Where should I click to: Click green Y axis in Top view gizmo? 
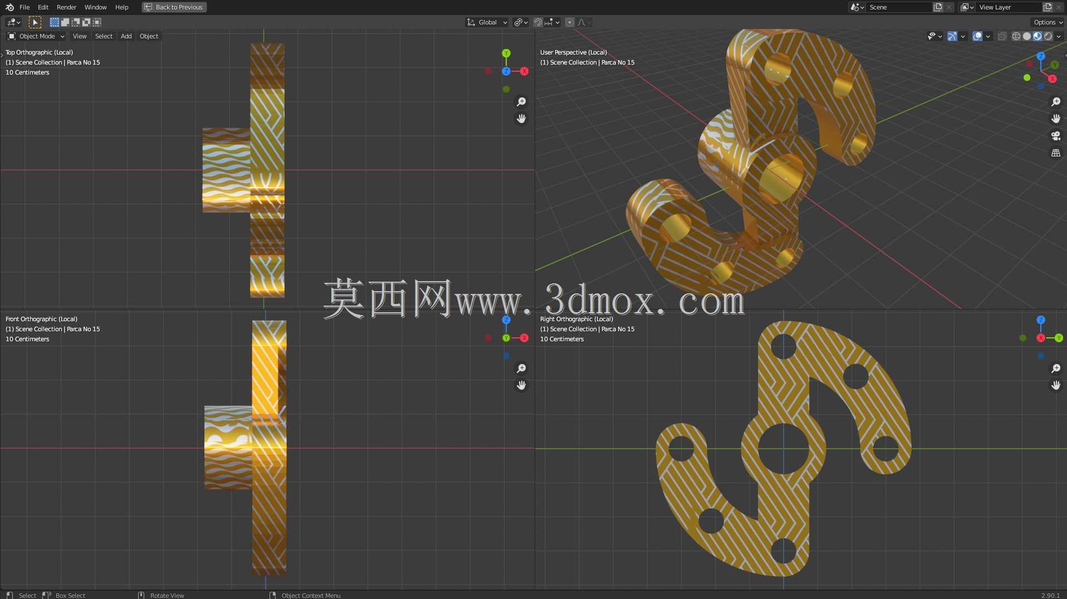[x=506, y=53]
